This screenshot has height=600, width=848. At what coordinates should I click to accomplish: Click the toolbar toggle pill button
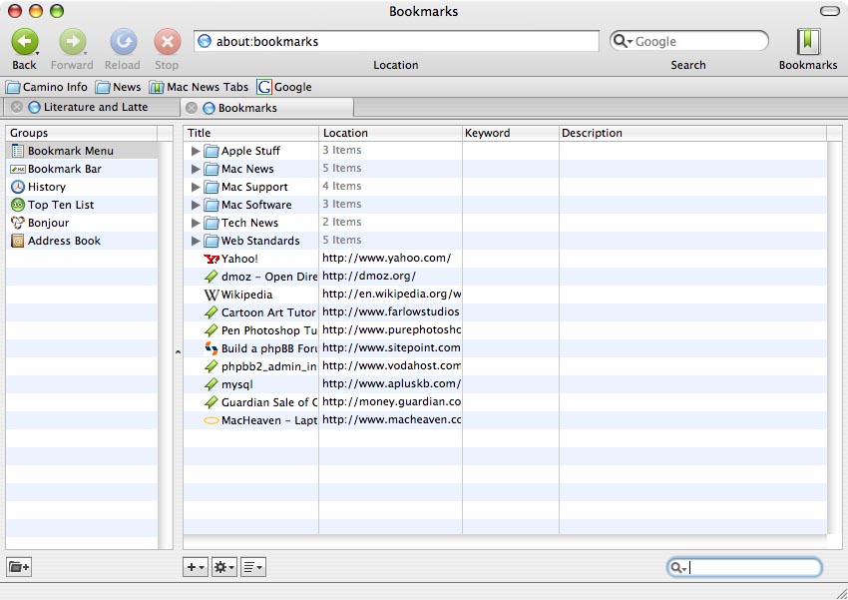point(830,11)
